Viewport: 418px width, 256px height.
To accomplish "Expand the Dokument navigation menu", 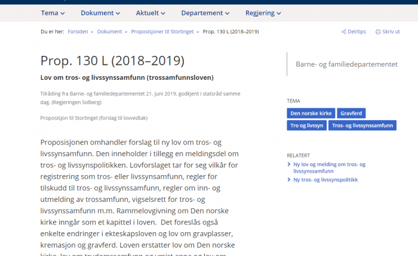I will (x=100, y=13).
